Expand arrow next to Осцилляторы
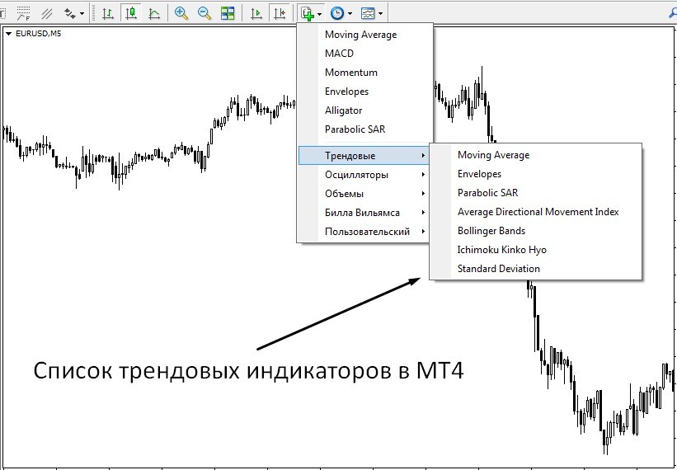Screen dimensions: 677x470 tap(423, 175)
